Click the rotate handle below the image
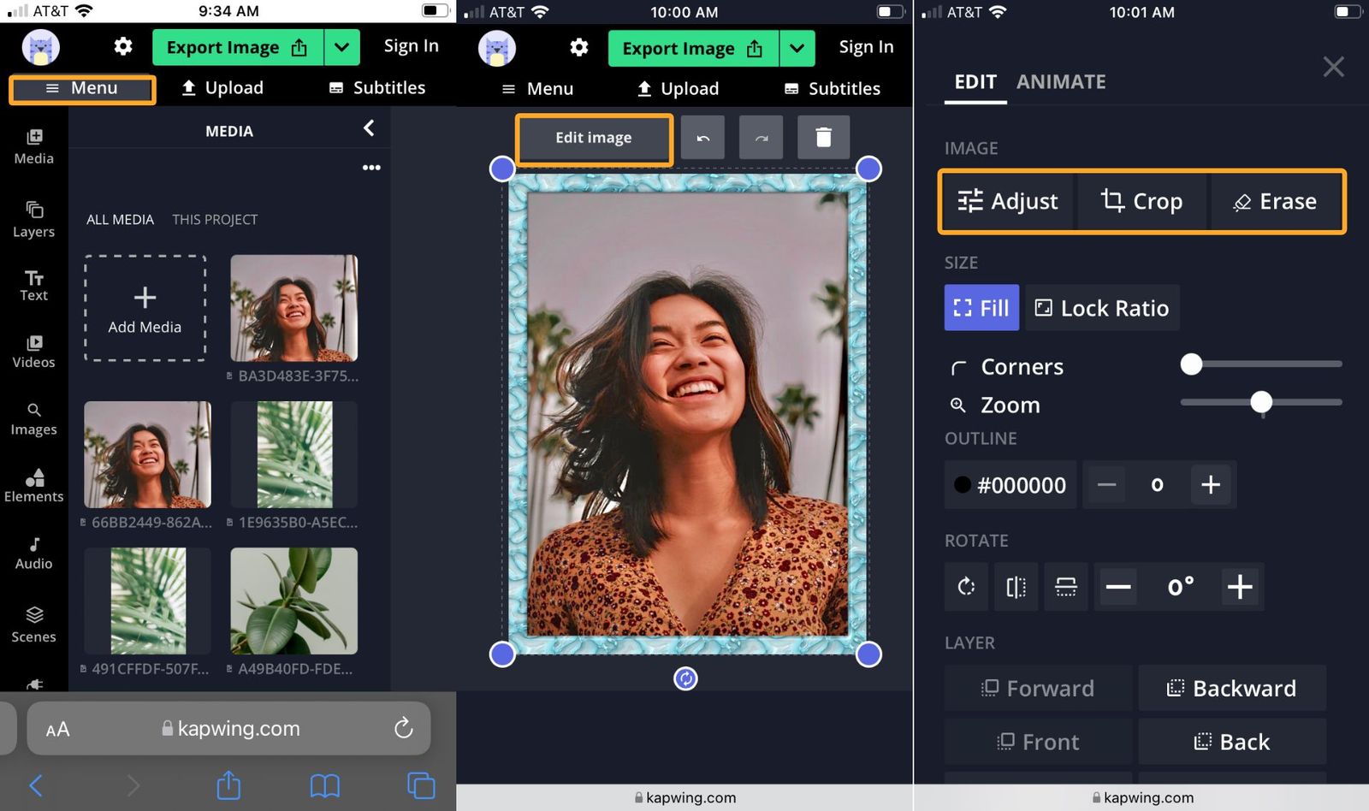The width and height of the screenshot is (1369, 811). click(x=685, y=678)
